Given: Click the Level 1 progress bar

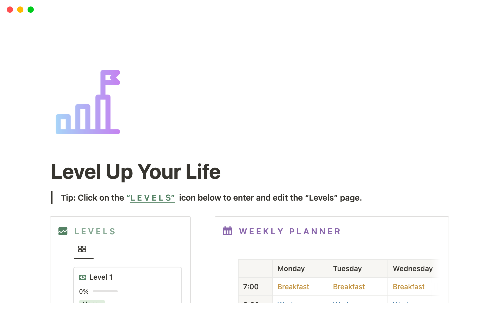Looking at the screenshot, I should click(x=105, y=291).
